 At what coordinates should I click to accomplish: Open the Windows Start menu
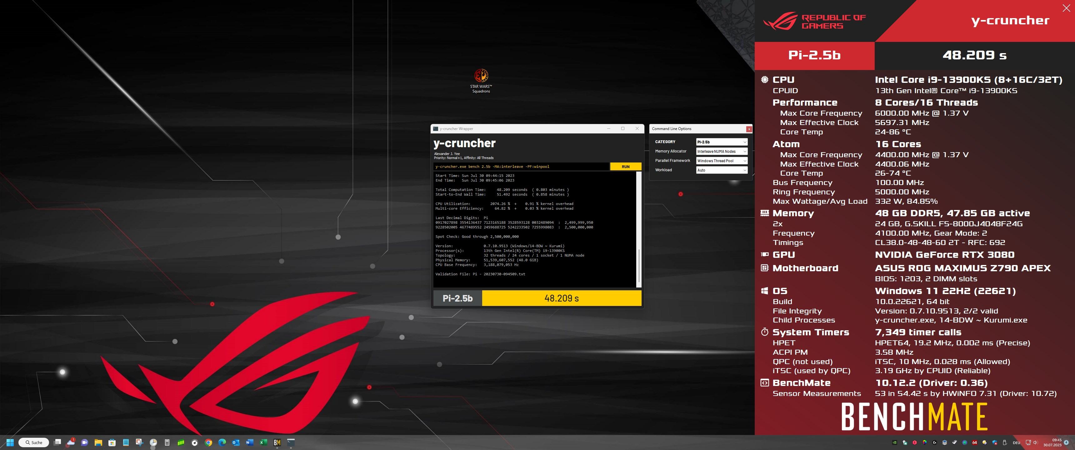pyautogui.click(x=10, y=442)
